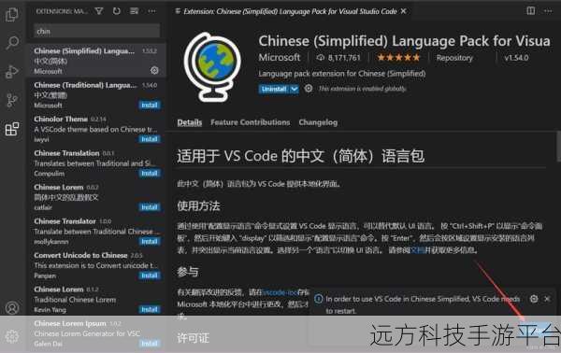Open extensions panel more actions menu
Viewport: 561px width, 353px height.
(151, 11)
